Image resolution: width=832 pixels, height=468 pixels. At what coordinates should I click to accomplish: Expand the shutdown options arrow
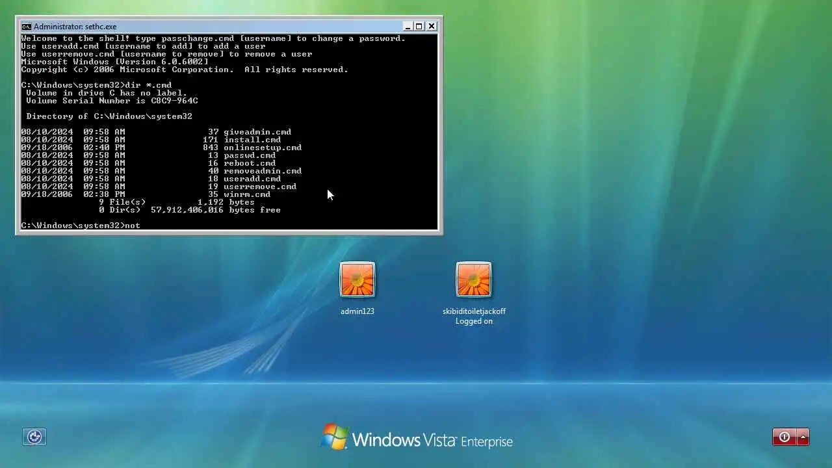(803, 437)
